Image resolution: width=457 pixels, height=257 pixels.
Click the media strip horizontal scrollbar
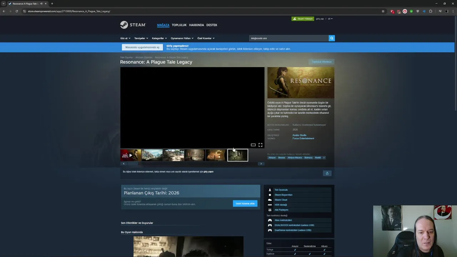pyautogui.click(x=192, y=163)
